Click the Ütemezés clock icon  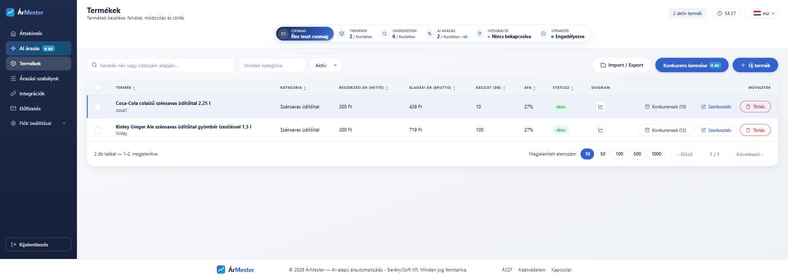click(x=543, y=34)
